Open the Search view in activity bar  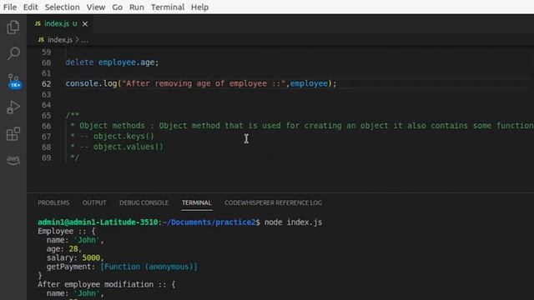pyautogui.click(x=13, y=53)
